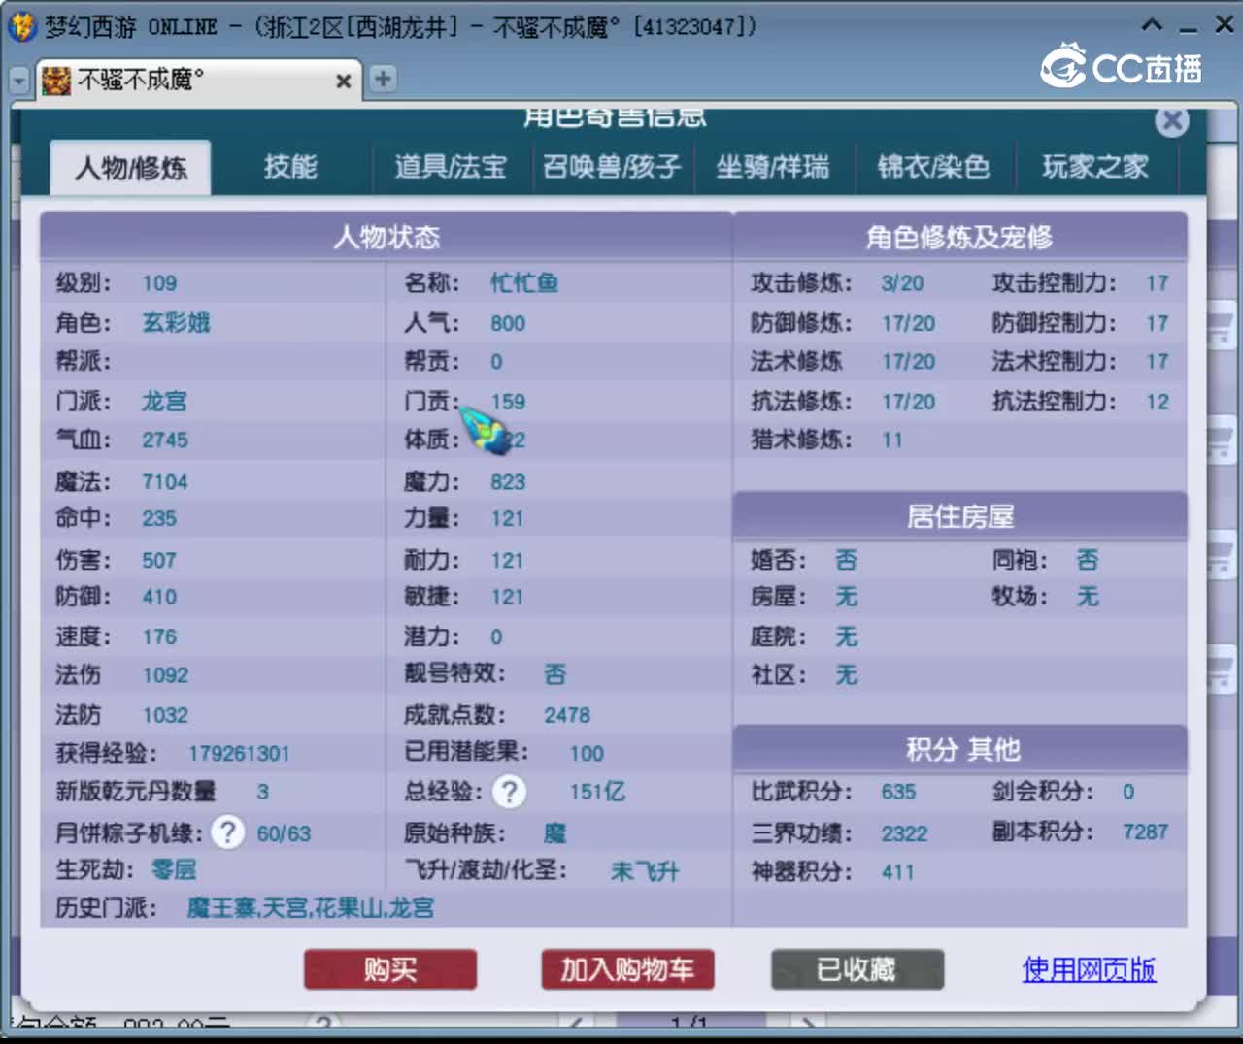Click the 副本积分 value 7287
The height and width of the screenshot is (1044, 1243).
point(1145,832)
